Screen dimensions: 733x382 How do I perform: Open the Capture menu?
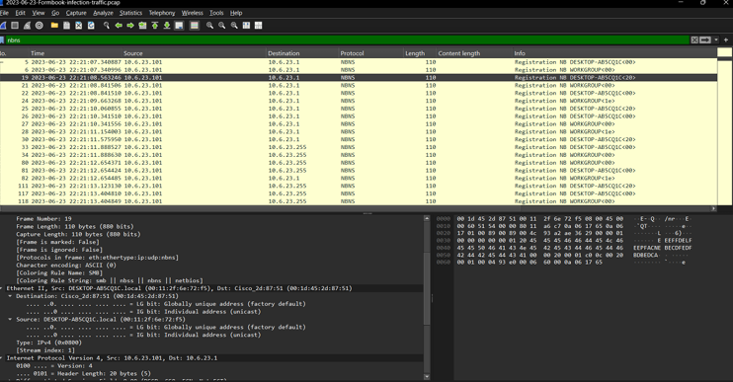pyautogui.click(x=76, y=13)
